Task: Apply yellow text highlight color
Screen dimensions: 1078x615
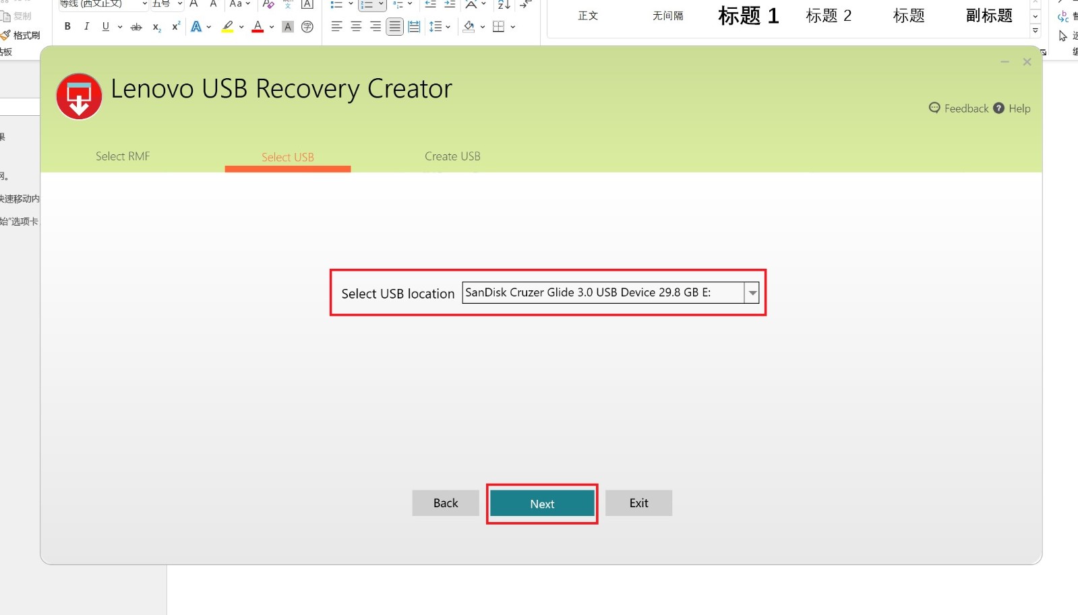Action: pyautogui.click(x=228, y=27)
